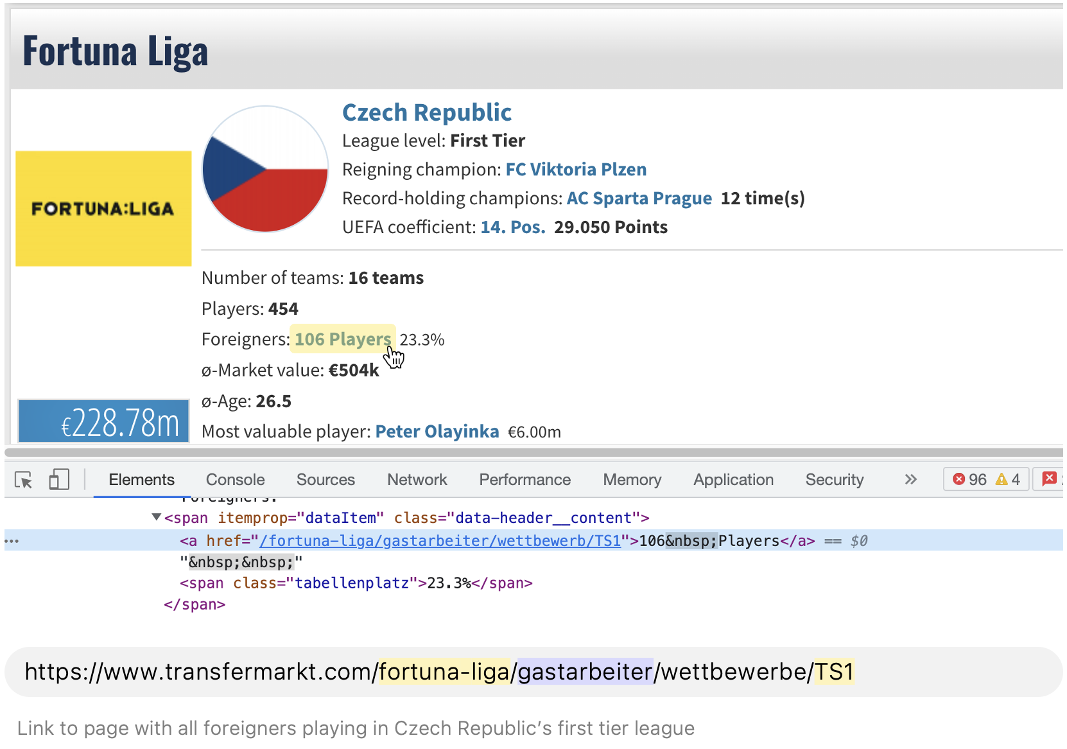Collapse the span data-header__content node
Screen dimensions: 1067x749
pos(156,517)
